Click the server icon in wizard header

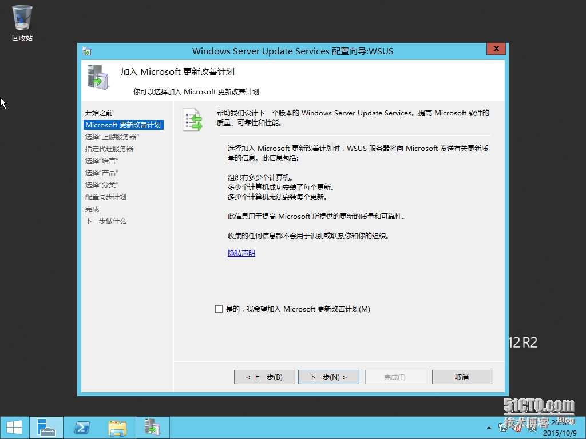(x=98, y=77)
